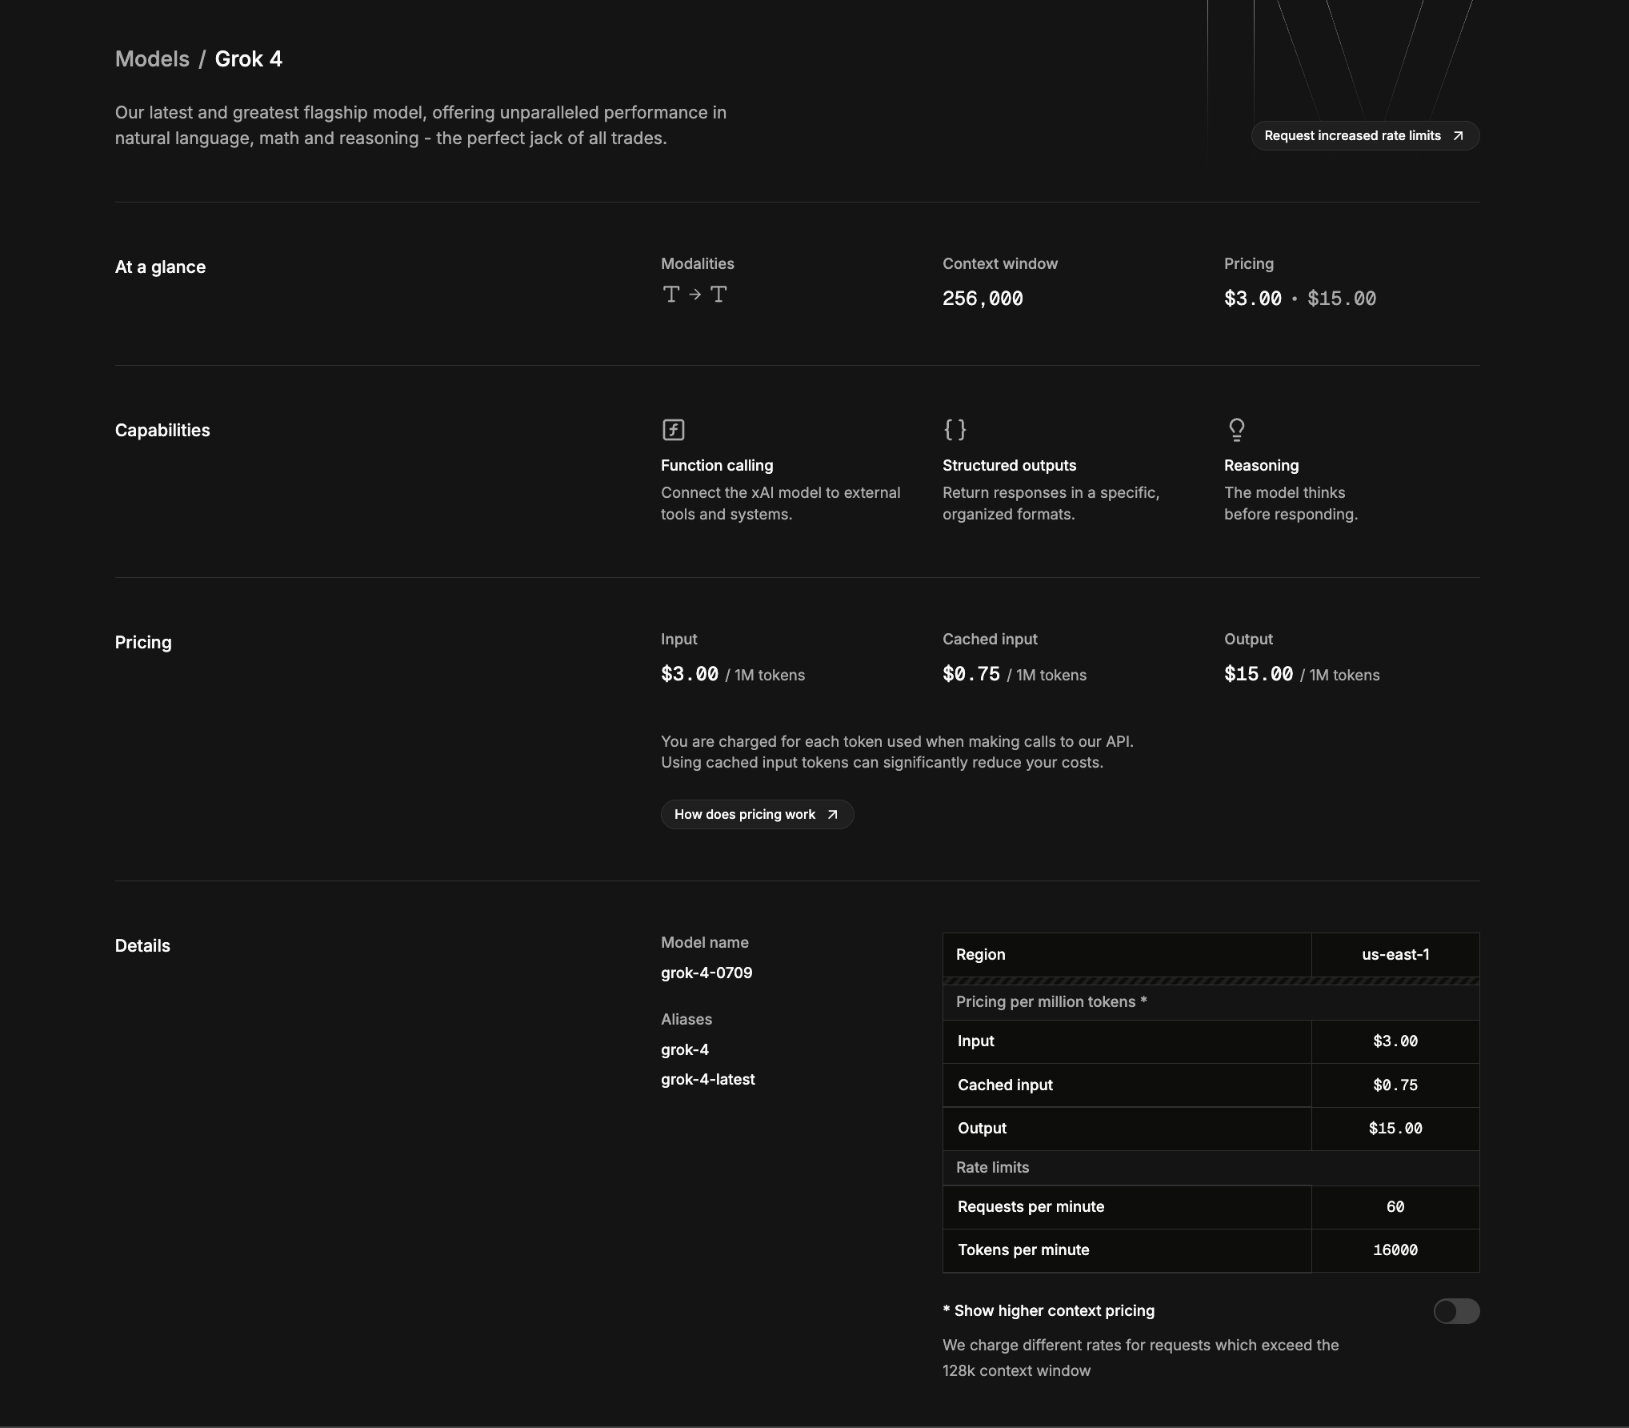The width and height of the screenshot is (1629, 1428).
Task: Click Requests per minute row label
Action: (1031, 1206)
